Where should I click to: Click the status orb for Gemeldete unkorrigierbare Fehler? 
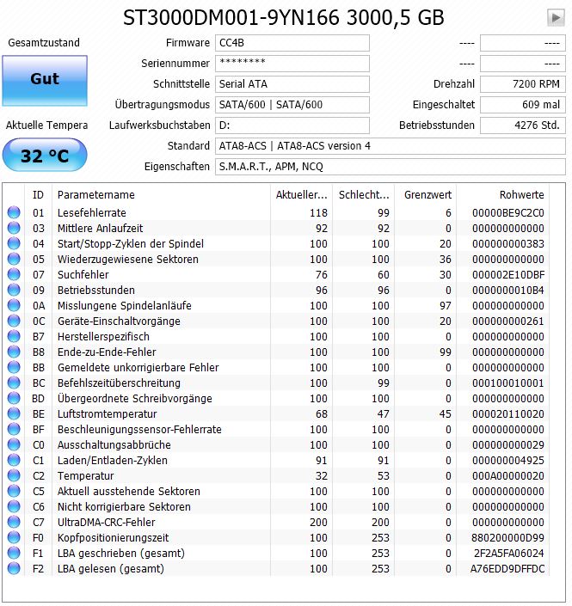(14, 367)
